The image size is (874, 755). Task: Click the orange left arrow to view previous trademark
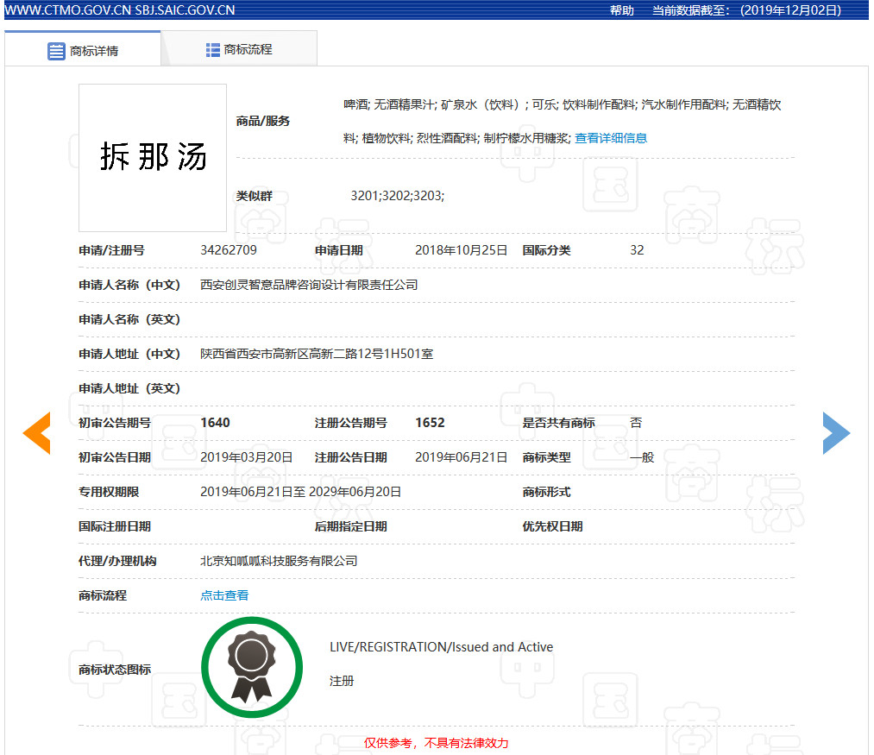[36, 433]
